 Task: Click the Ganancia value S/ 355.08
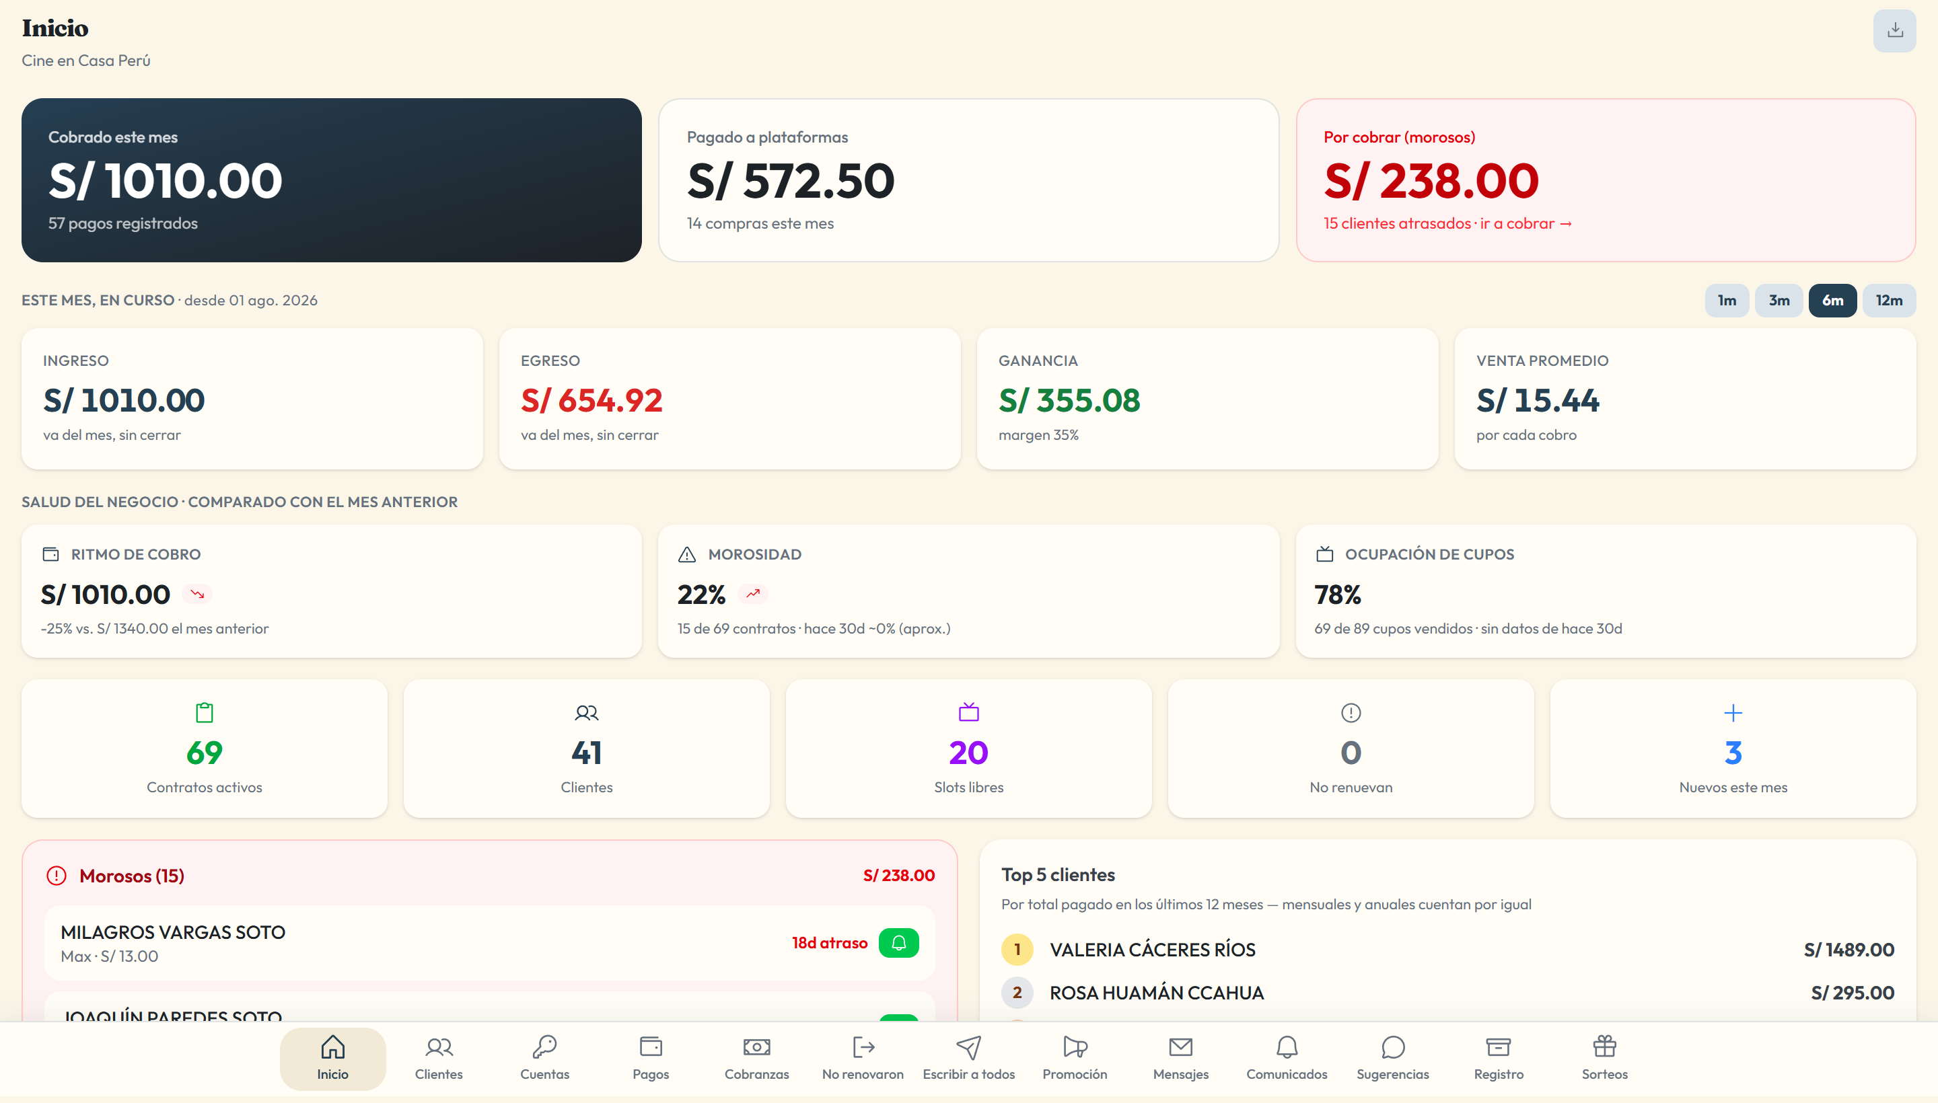1069,400
